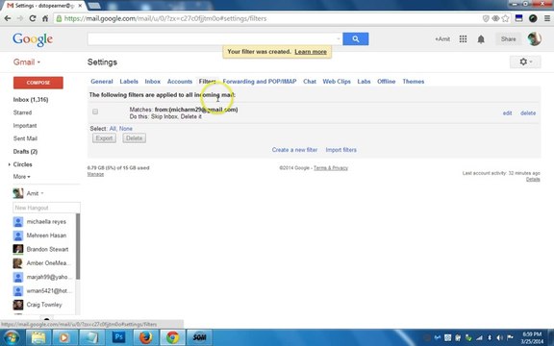The height and width of the screenshot is (346, 554).
Task: Click Import filters link
Action: pyautogui.click(x=340, y=150)
